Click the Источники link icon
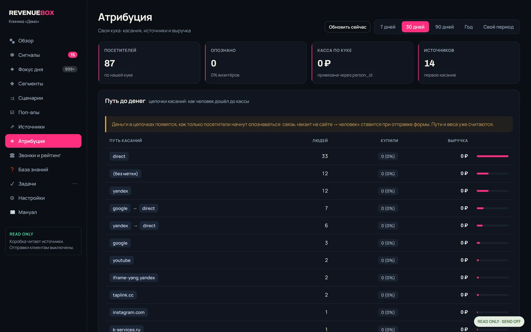531x332 pixels. [x=12, y=127]
